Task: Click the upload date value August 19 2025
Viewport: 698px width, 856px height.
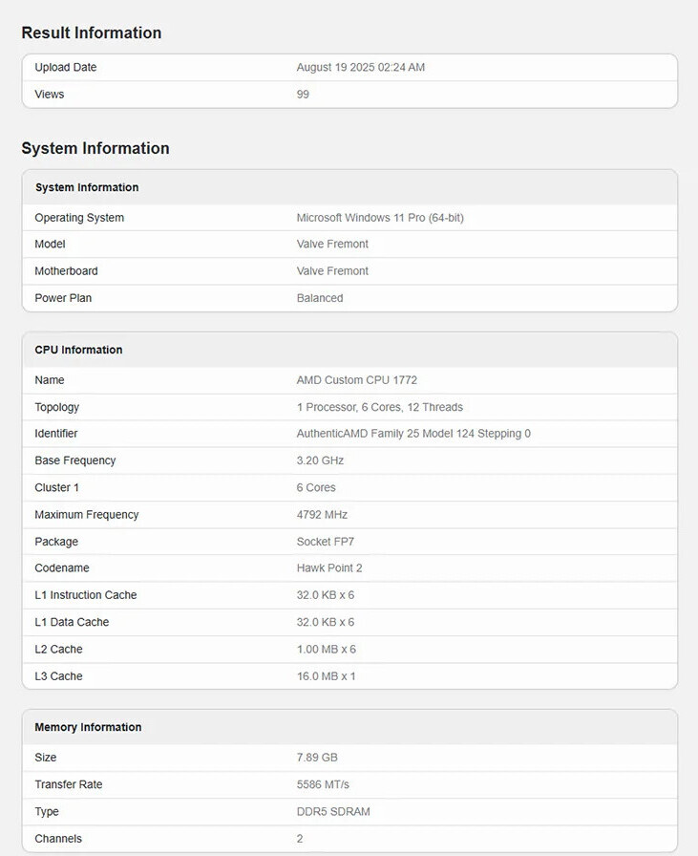Action: [x=360, y=68]
